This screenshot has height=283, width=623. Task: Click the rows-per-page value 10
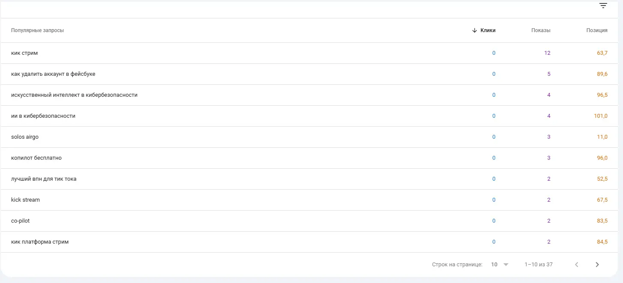coord(494,265)
